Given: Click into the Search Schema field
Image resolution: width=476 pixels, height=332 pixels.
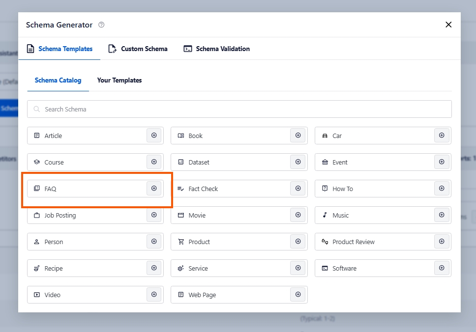Looking at the screenshot, I should click(x=239, y=109).
